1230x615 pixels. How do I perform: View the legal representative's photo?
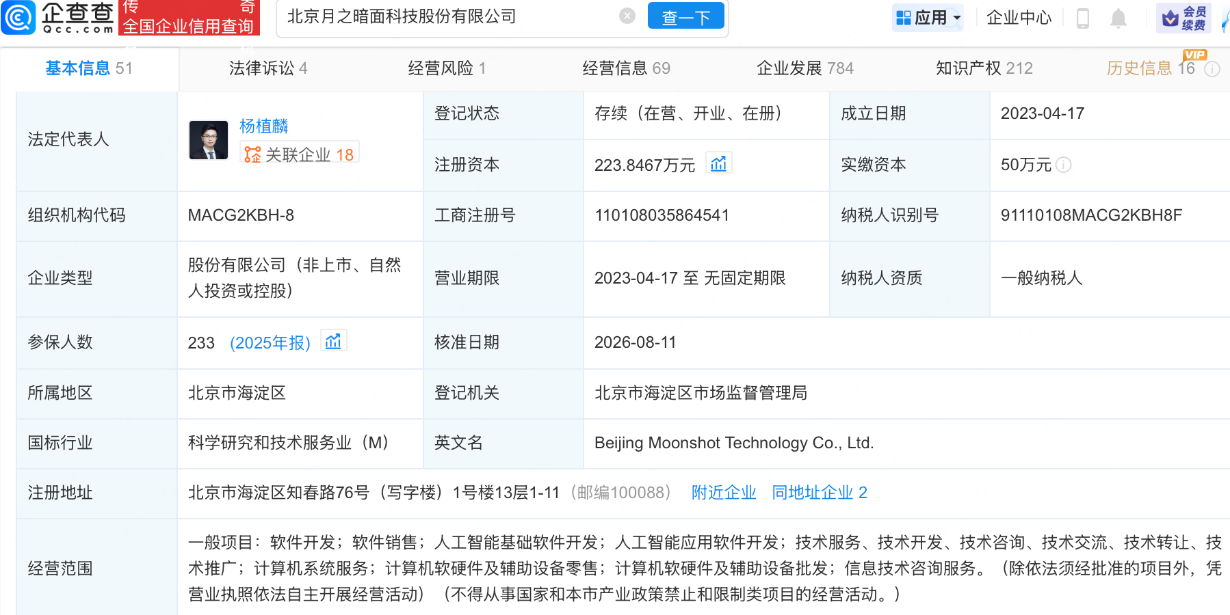(209, 140)
